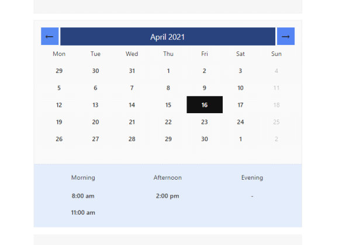Select Wednesday April 7
339x245 pixels.
point(132,88)
